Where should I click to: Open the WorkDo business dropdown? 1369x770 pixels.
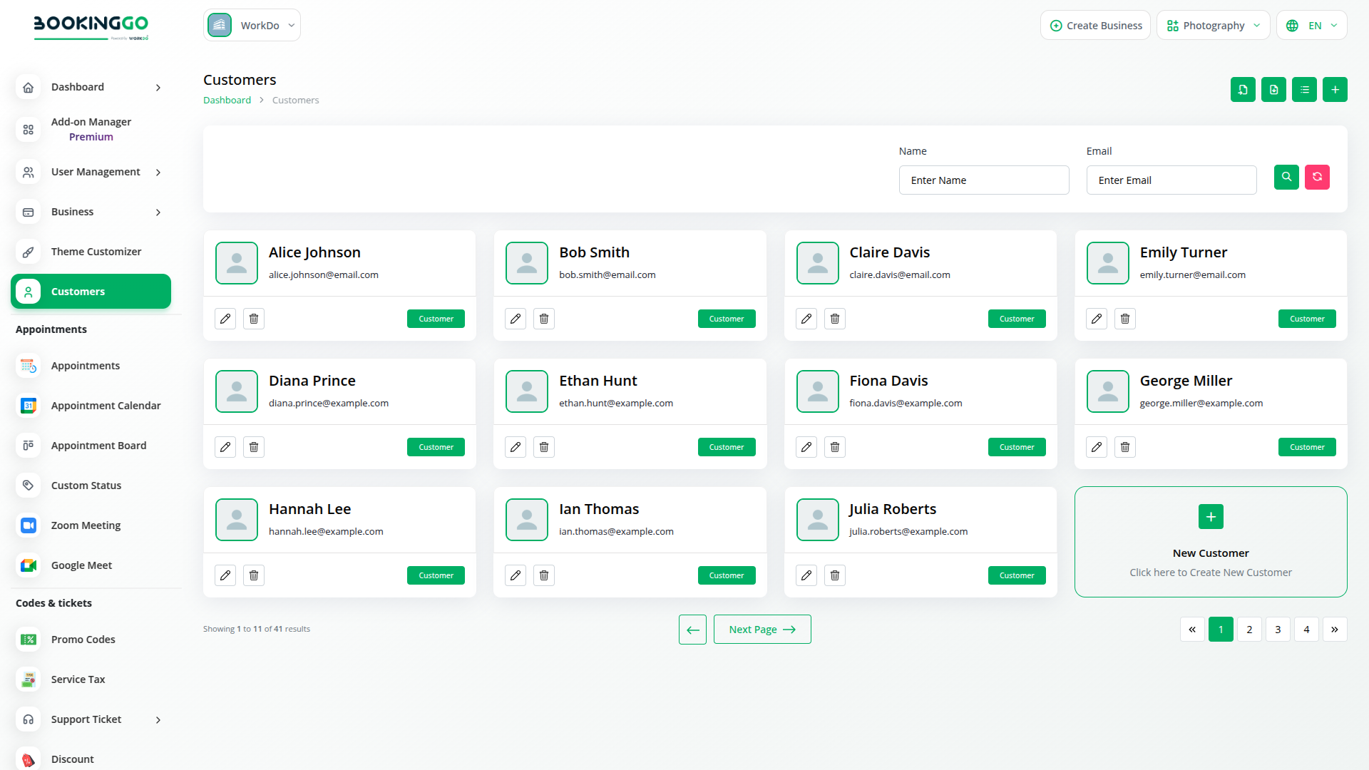click(x=252, y=26)
